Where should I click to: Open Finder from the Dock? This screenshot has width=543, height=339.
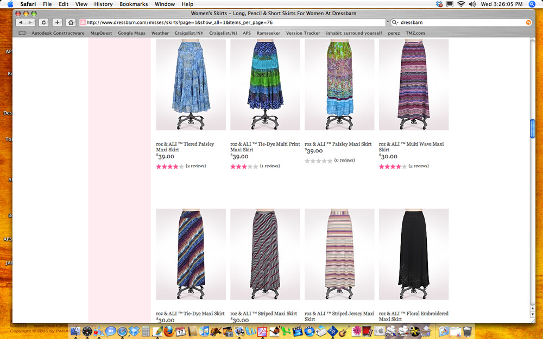pyautogui.click(x=75, y=331)
